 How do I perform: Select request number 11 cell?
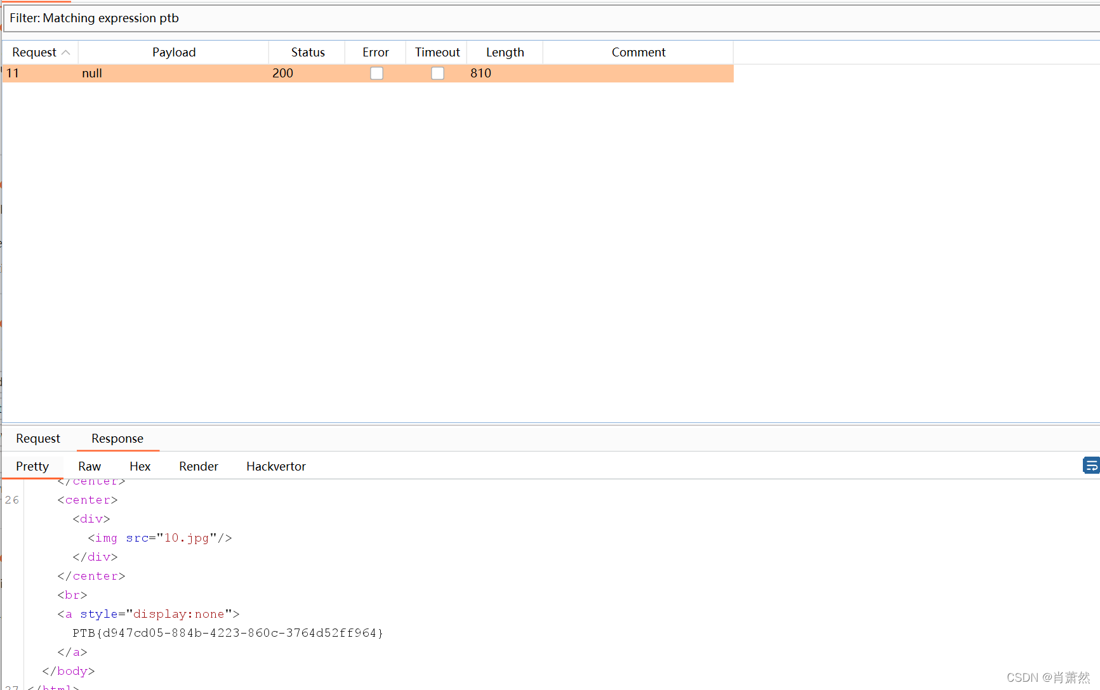(41, 74)
